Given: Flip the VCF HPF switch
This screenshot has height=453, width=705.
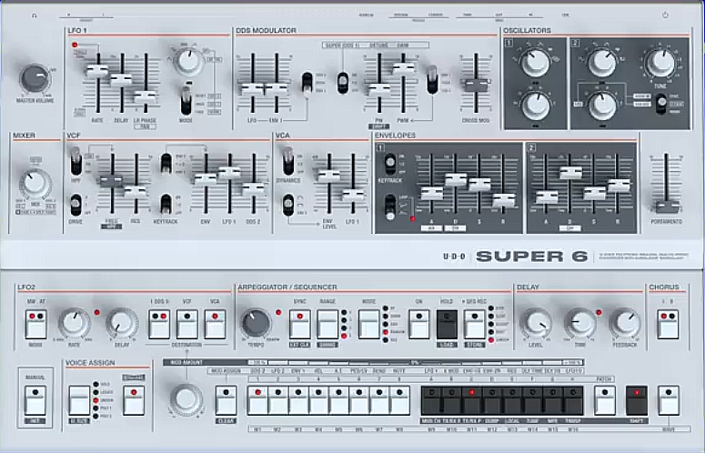Looking at the screenshot, I should coord(76,161).
